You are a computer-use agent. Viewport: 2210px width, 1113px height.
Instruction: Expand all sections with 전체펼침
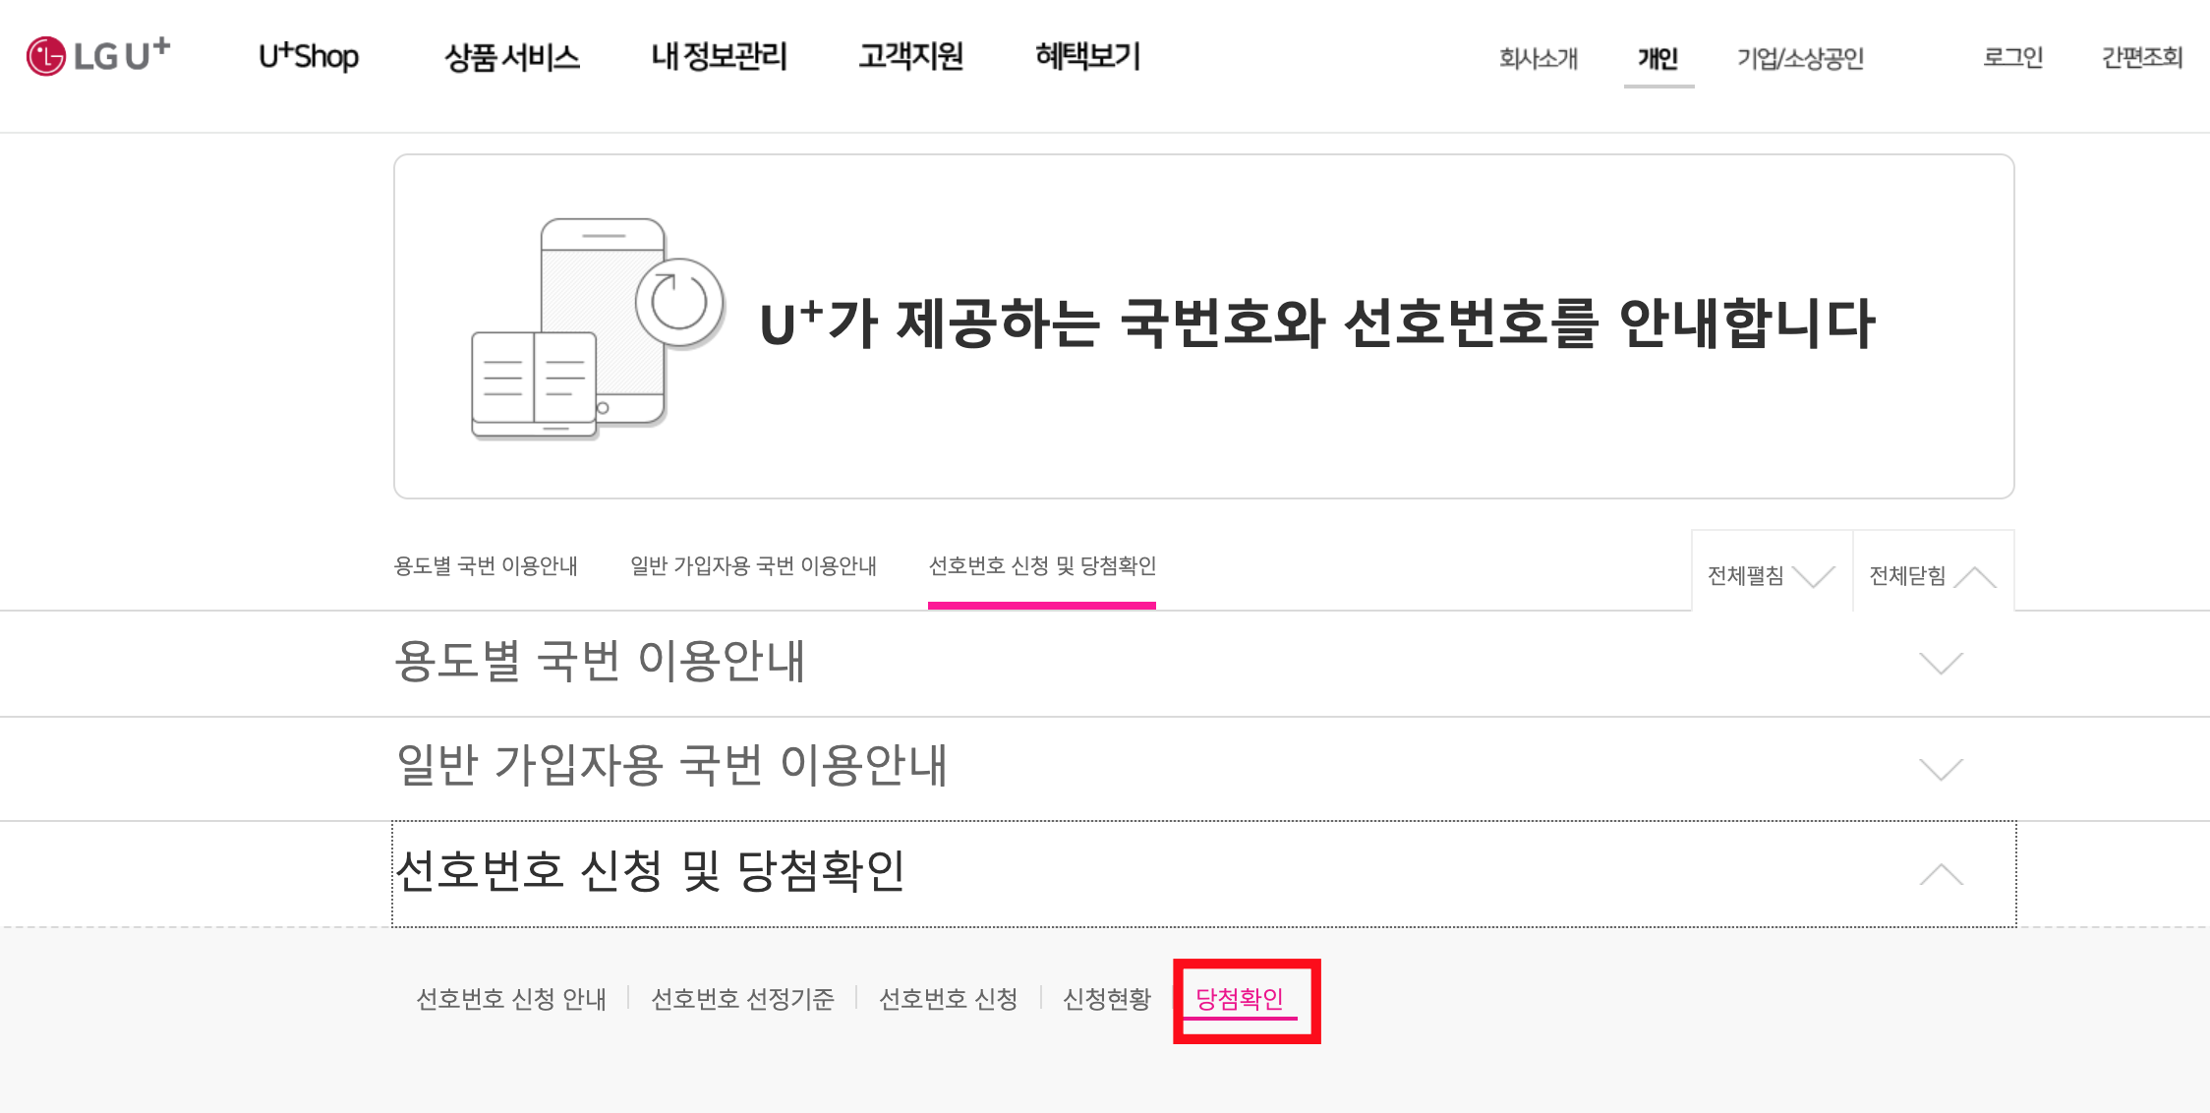(1771, 575)
